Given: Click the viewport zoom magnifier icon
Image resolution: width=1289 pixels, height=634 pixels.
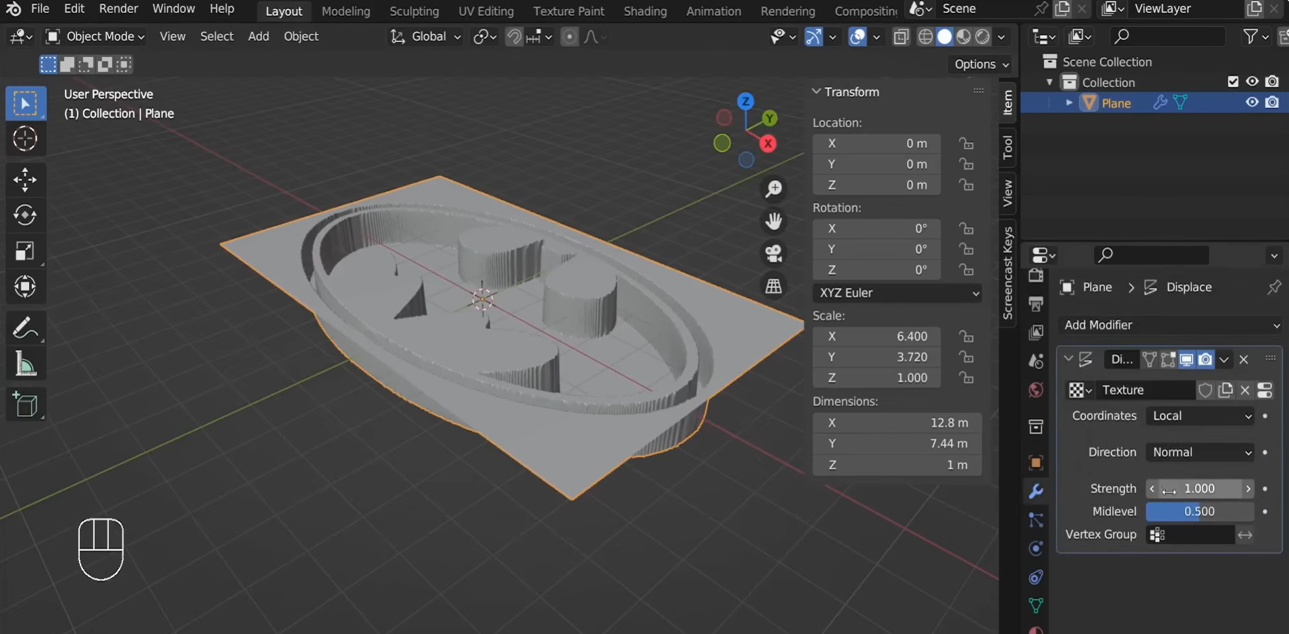Looking at the screenshot, I should click(x=774, y=189).
